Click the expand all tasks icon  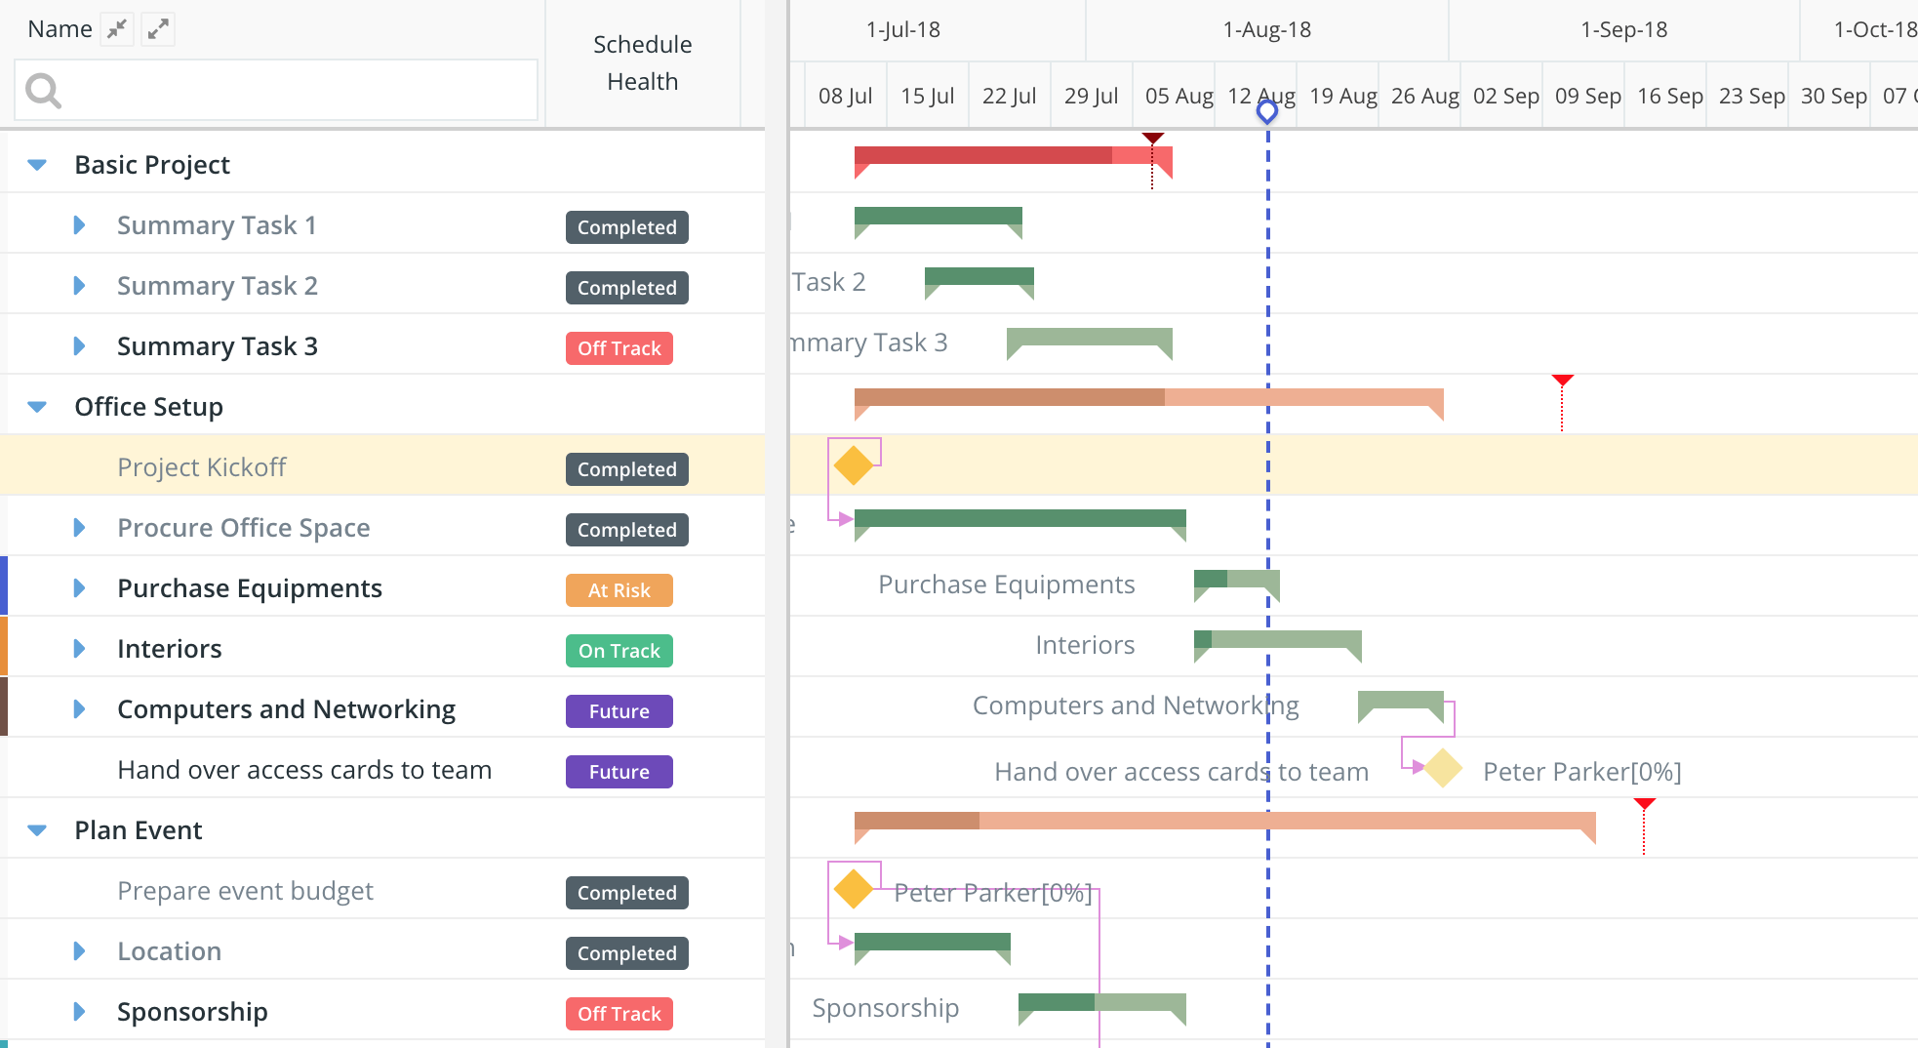point(158,29)
